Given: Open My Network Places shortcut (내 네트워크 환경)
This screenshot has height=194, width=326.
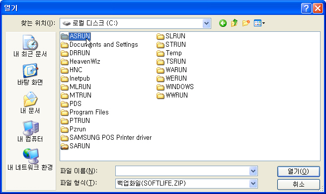Looking at the screenshot, I should (x=30, y=160).
